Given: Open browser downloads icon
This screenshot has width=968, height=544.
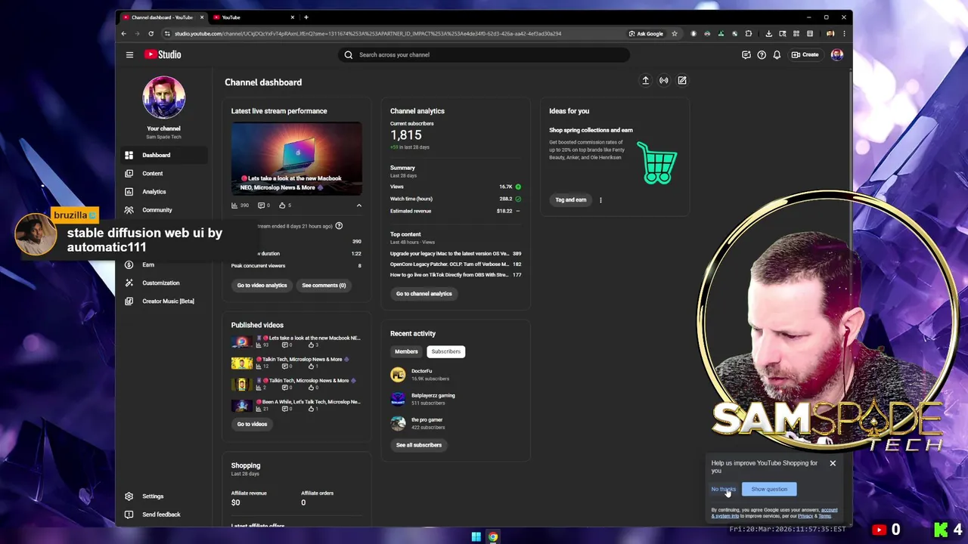Looking at the screenshot, I should coord(768,33).
